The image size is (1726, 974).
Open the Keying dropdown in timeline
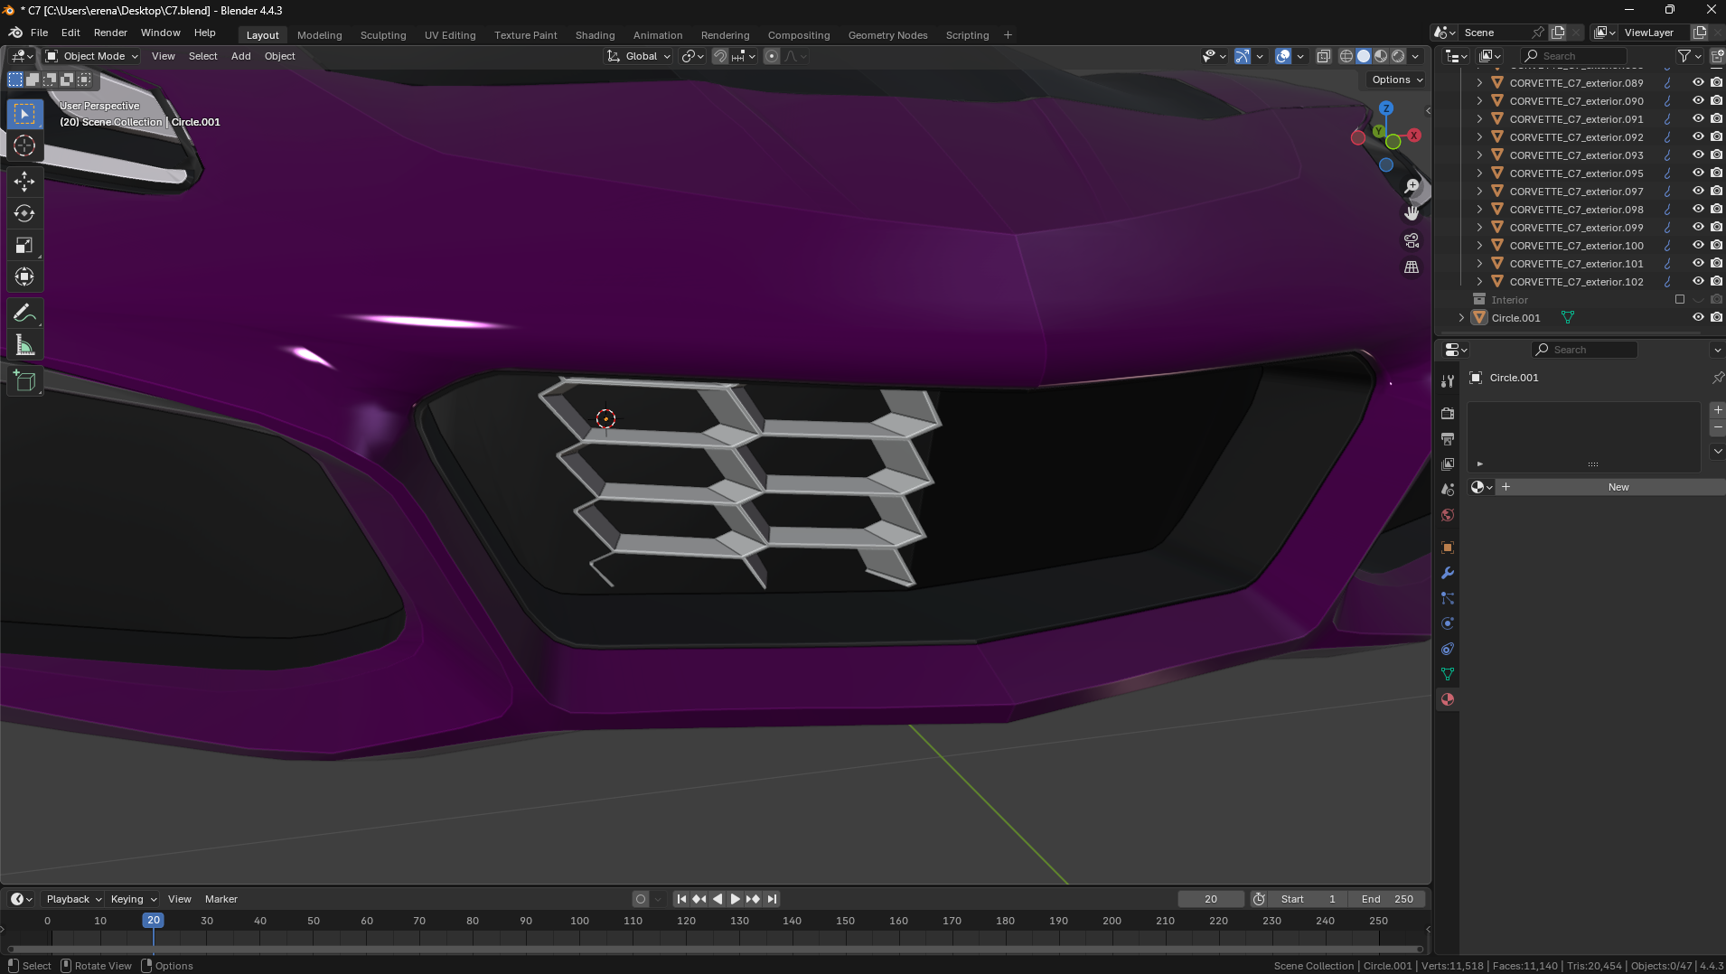(x=133, y=899)
